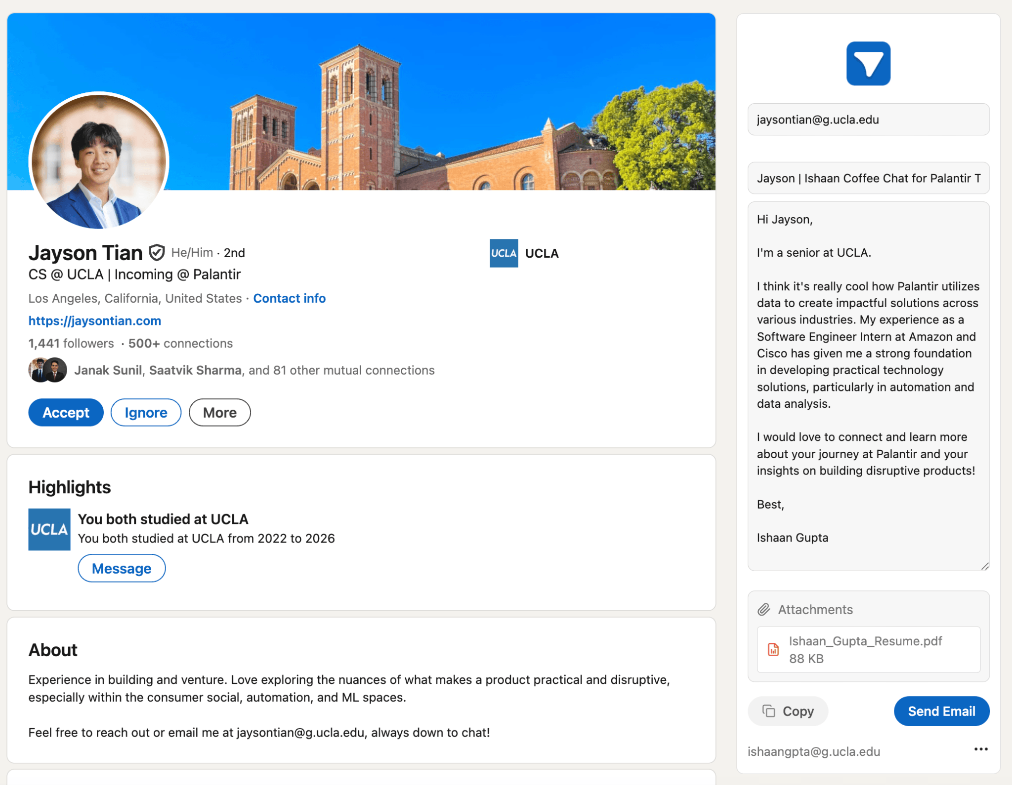The height and width of the screenshot is (785, 1012).
Task: Click the Attachments section label
Action: (815, 610)
